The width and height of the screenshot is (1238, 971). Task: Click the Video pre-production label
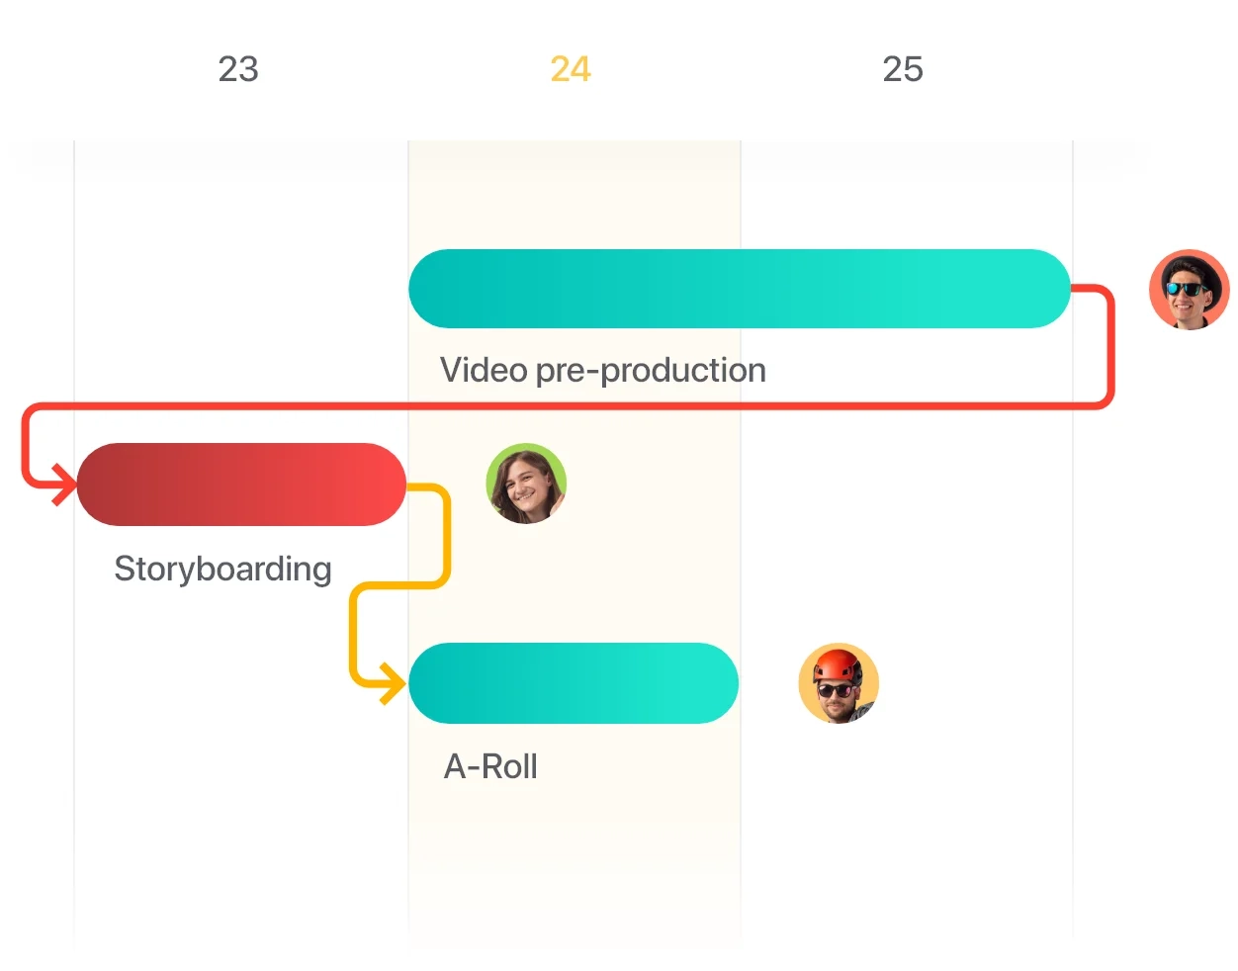click(603, 370)
